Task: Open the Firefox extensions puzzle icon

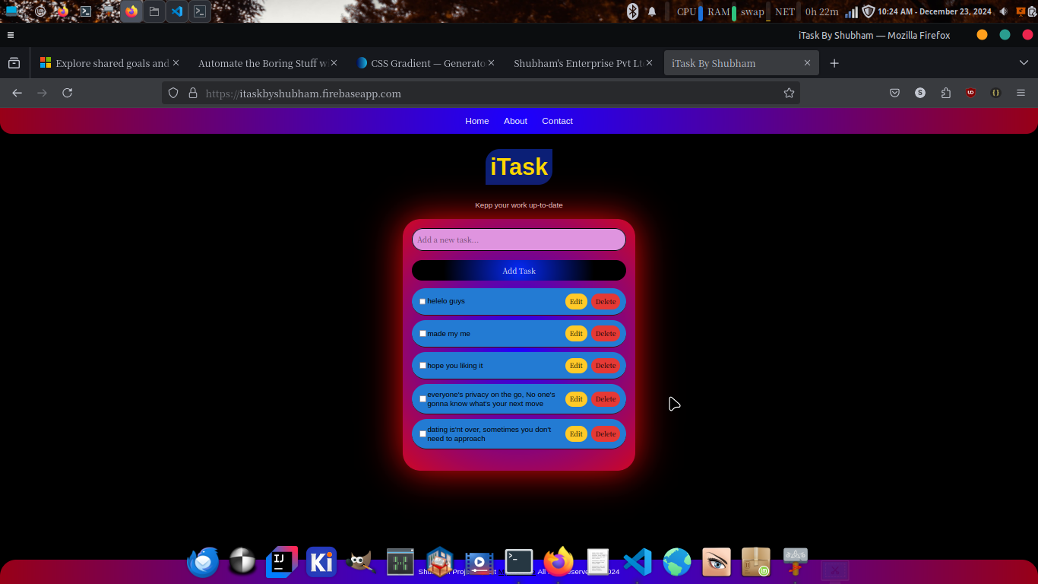Action: tap(945, 93)
